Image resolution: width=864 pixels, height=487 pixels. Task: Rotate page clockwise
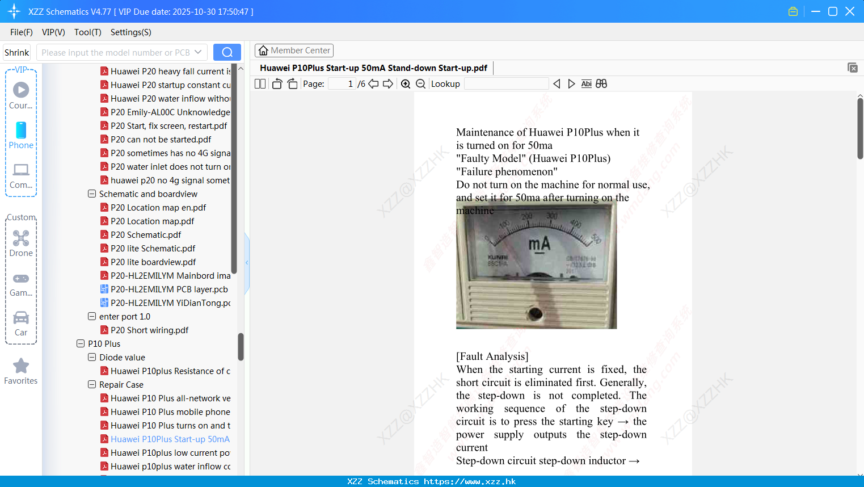click(292, 84)
